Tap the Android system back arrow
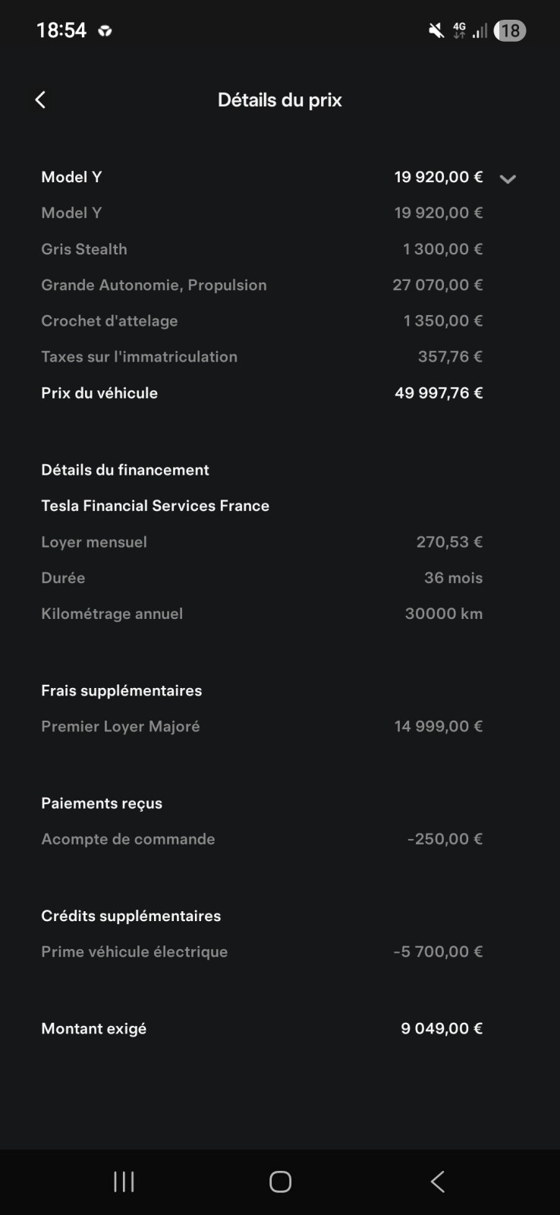The image size is (560, 1215). click(x=437, y=1182)
